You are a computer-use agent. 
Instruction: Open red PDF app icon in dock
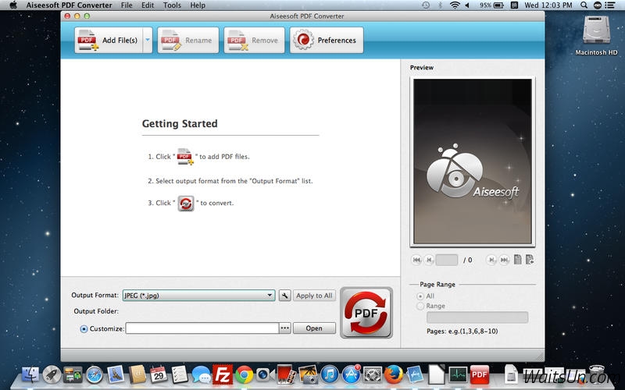coord(480,375)
